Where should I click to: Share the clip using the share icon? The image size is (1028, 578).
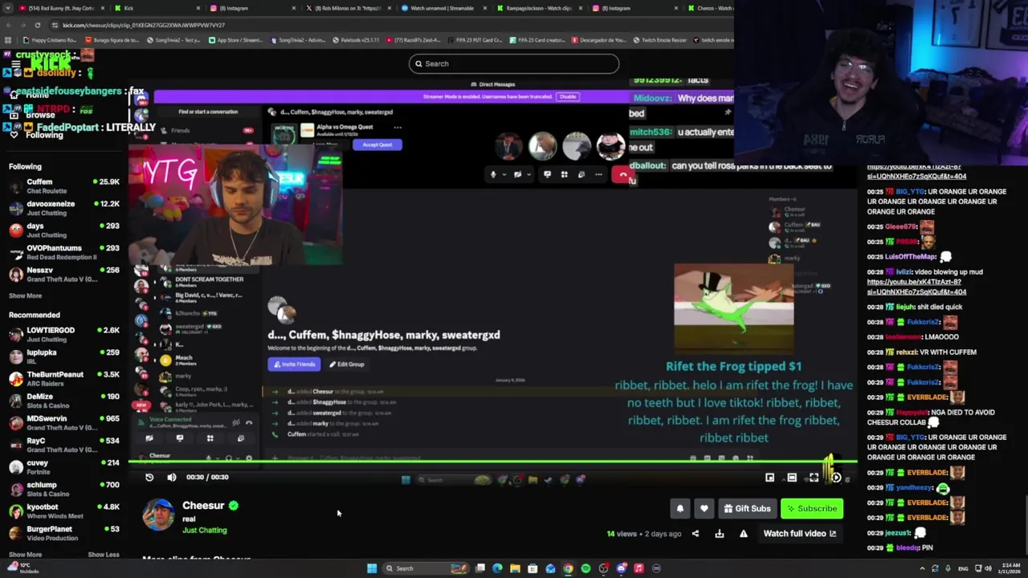click(696, 534)
